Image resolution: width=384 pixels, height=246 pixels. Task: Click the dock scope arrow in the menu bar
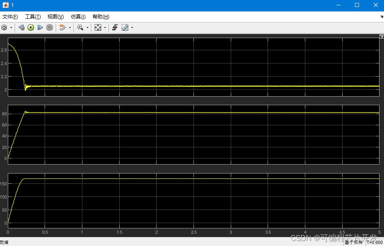click(382, 17)
